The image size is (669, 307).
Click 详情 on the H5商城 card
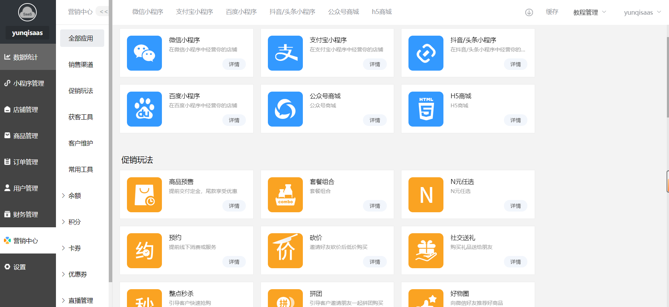(515, 120)
